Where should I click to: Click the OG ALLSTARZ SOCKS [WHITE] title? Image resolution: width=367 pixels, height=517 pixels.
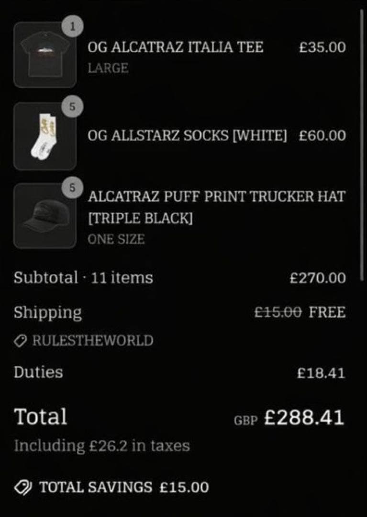[187, 135]
